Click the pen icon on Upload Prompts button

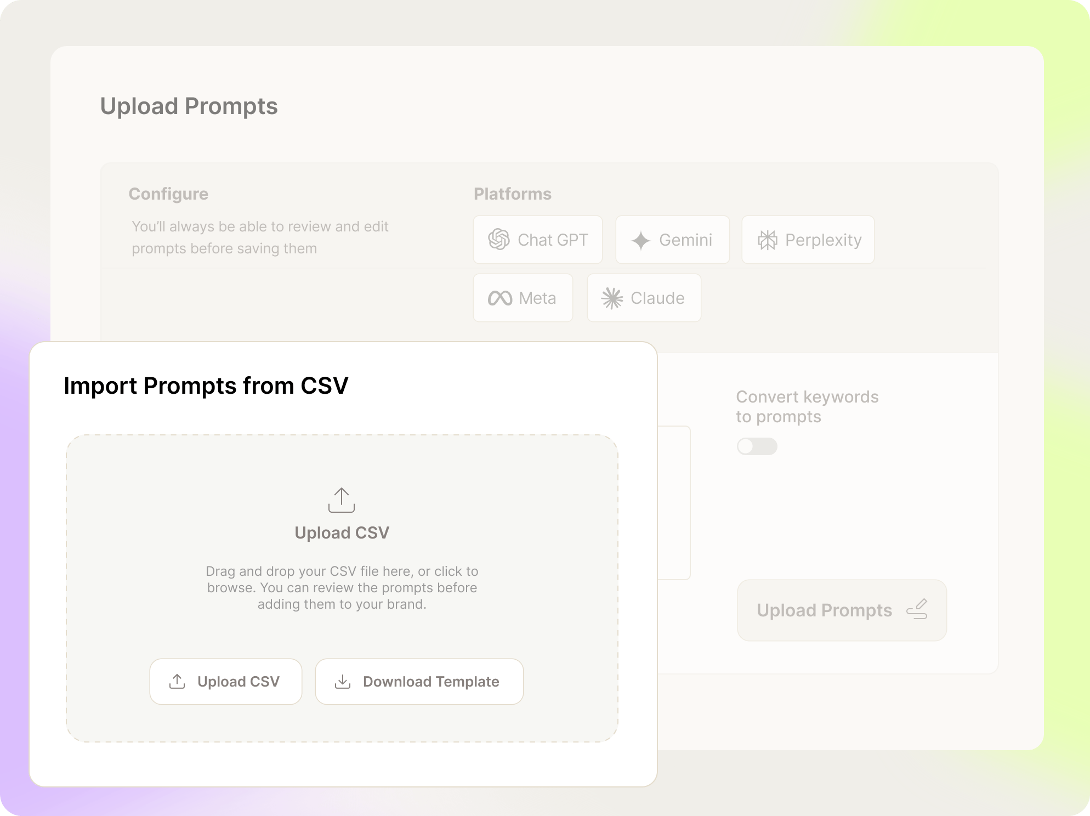tap(917, 610)
